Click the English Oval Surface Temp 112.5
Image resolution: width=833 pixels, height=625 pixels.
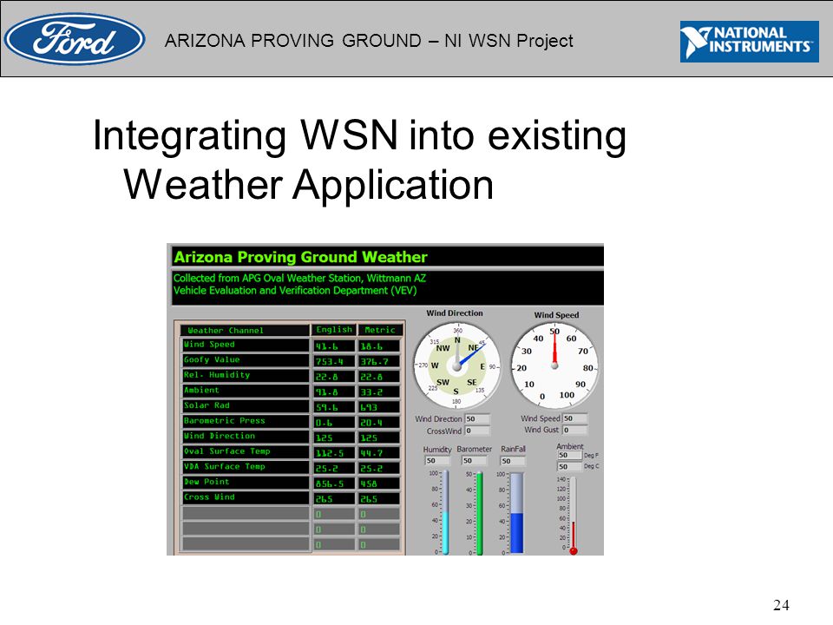point(333,453)
